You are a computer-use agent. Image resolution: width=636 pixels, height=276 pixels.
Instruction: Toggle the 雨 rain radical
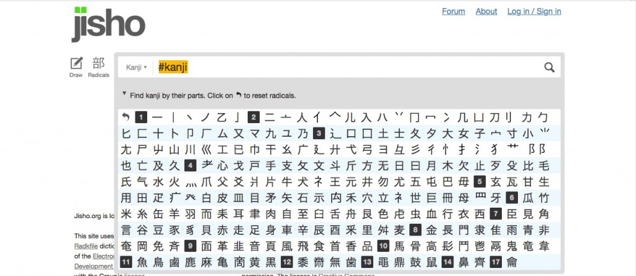pyautogui.click(x=511, y=229)
